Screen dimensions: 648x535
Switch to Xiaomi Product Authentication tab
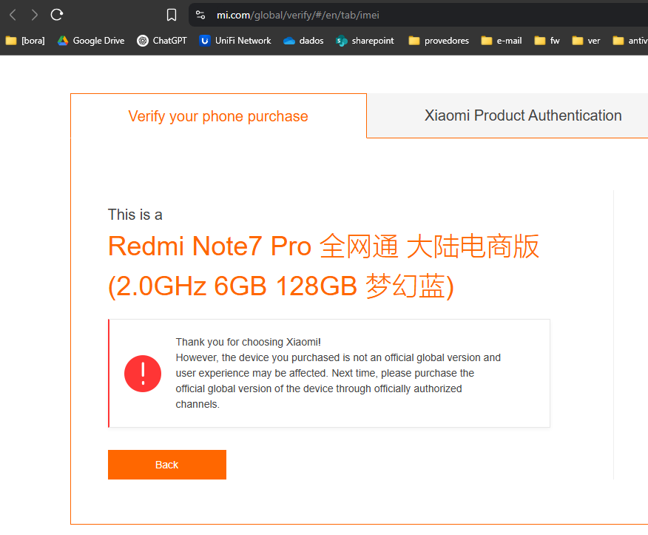[522, 115]
